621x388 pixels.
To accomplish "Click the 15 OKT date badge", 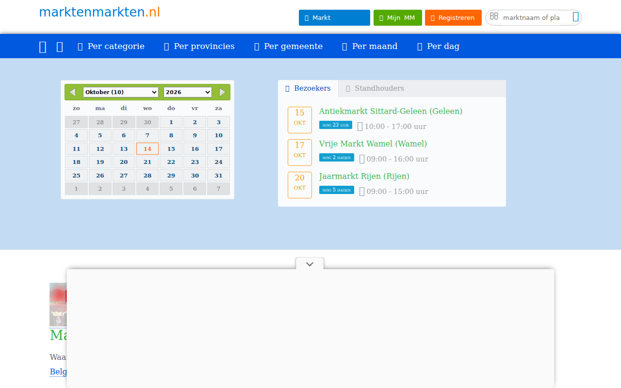I will tap(300, 120).
